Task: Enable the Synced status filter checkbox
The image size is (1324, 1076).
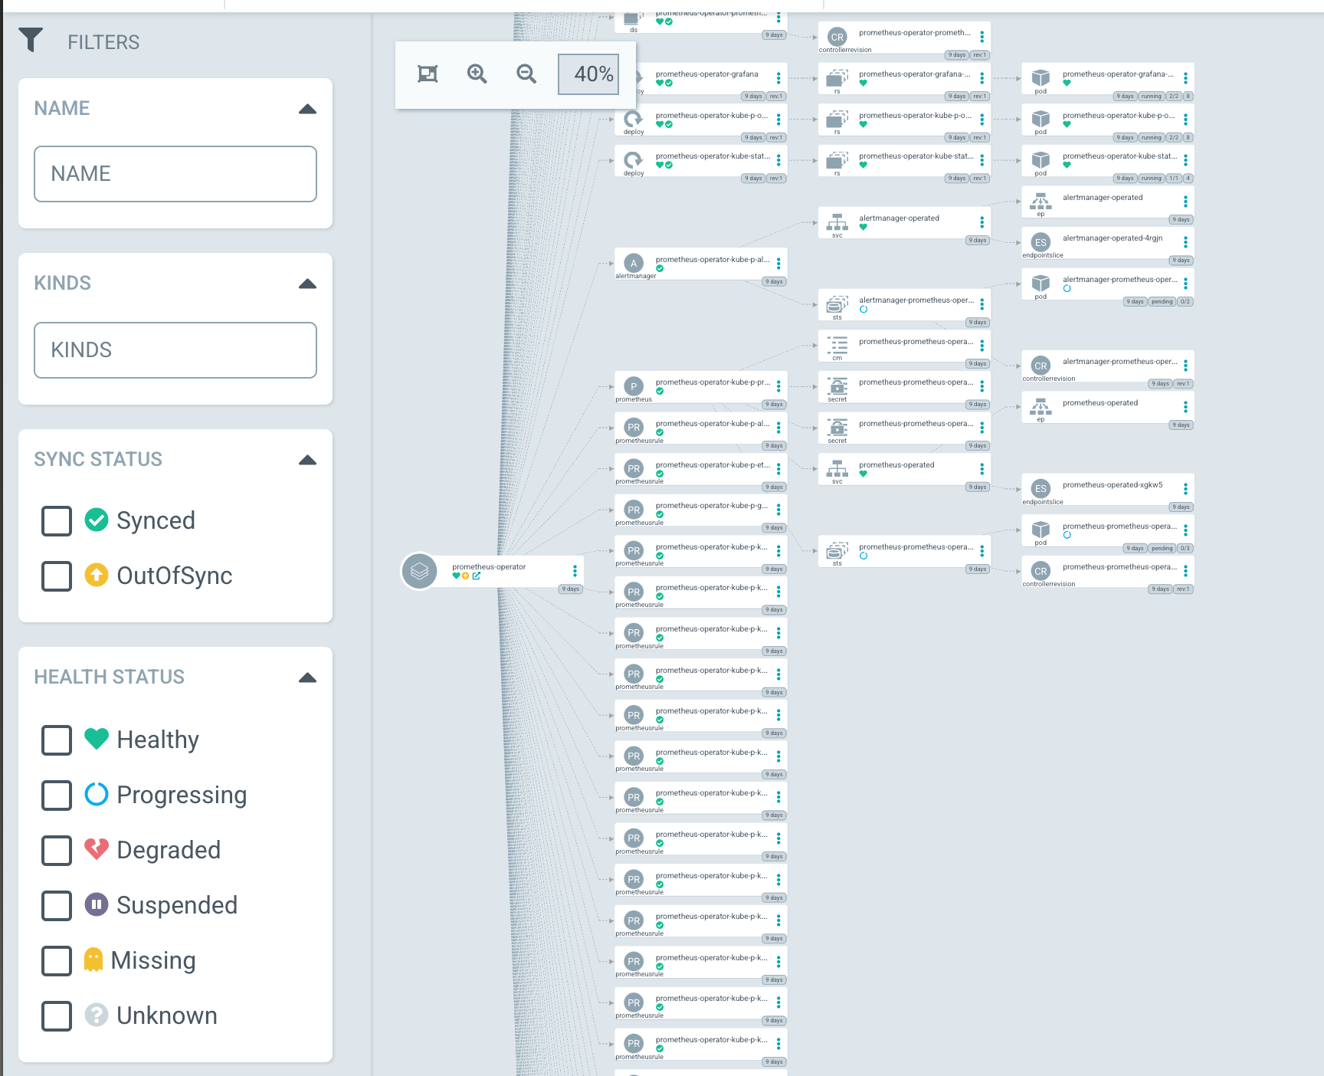Action: tap(57, 520)
